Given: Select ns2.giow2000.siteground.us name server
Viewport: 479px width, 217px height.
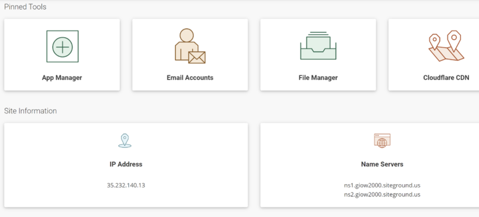Looking at the screenshot, I should point(382,194).
